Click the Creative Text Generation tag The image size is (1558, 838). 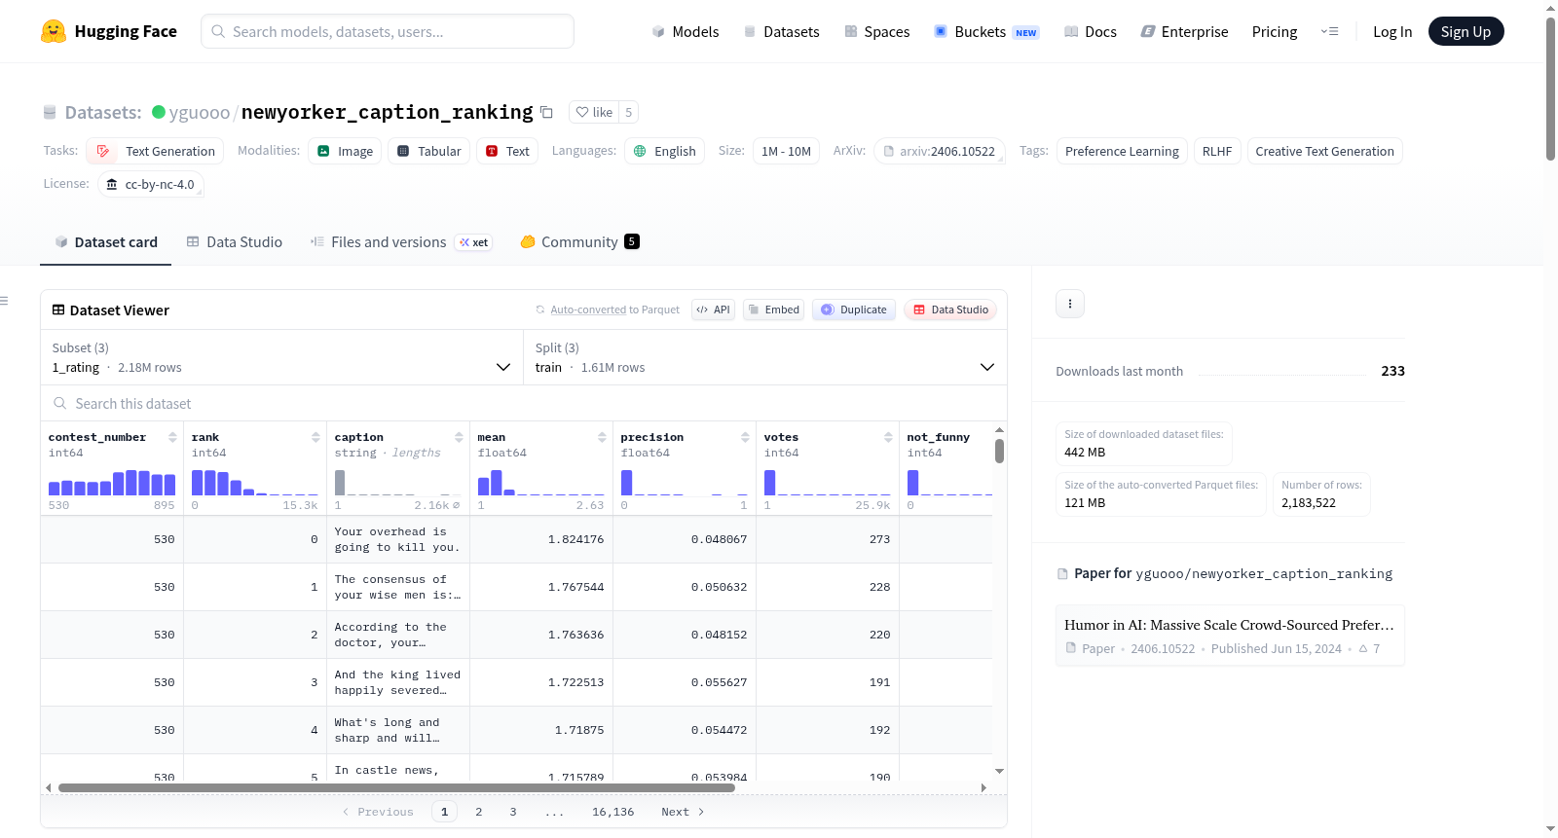pyautogui.click(x=1324, y=151)
